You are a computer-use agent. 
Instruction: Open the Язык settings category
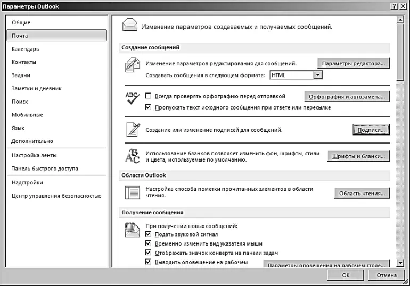56,128
